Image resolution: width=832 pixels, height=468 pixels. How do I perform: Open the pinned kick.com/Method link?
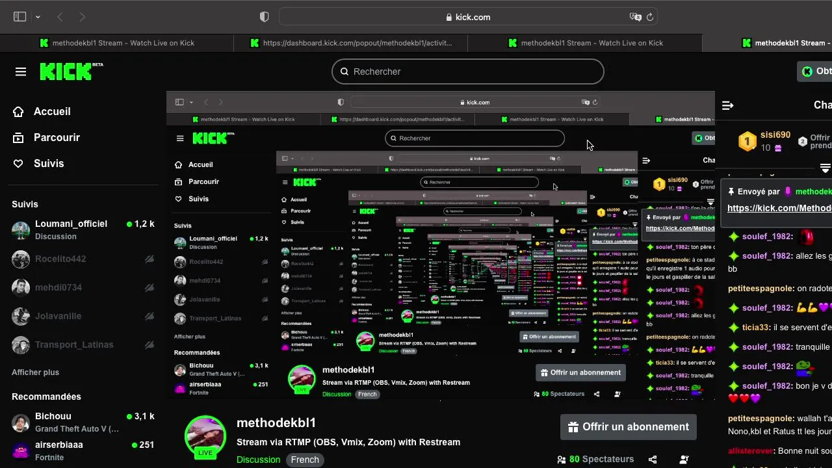pos(779,208)
